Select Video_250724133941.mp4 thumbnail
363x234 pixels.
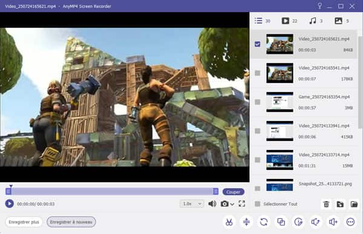pyautogui.click(x=280, y=131)
